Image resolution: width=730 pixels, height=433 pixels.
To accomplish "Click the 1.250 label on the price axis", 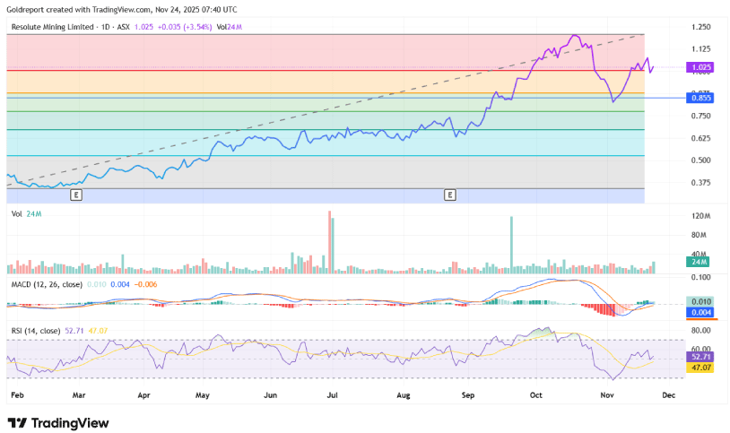I will tap(700, 28).
